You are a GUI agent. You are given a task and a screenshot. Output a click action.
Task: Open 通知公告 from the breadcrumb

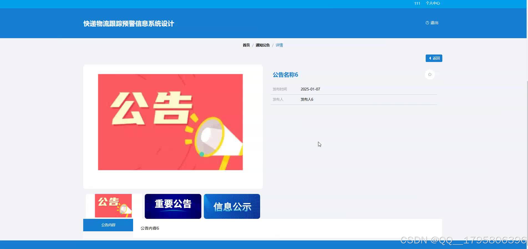[x=263, y=45]
